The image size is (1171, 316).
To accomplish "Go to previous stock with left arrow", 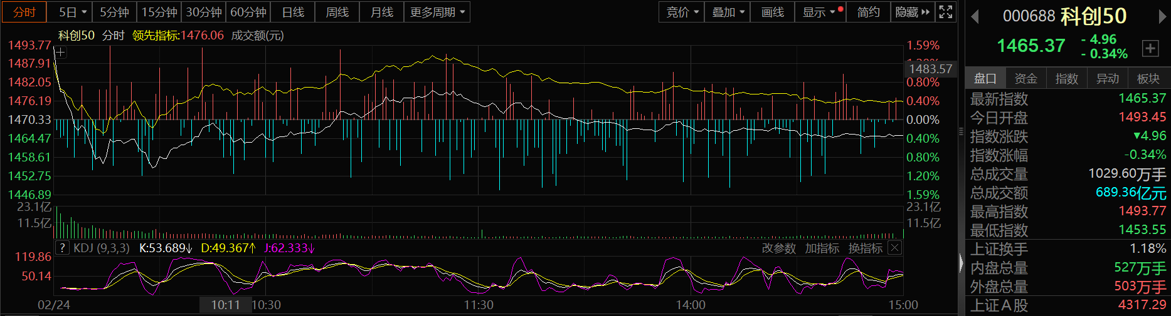I will pyautogui.click(x=975, y=17).
